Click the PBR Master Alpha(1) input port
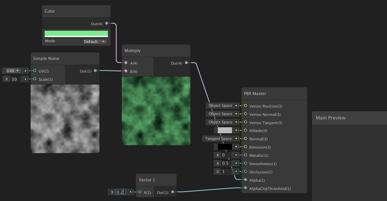Viewport: 387px width, 201px height. point(245,180)
